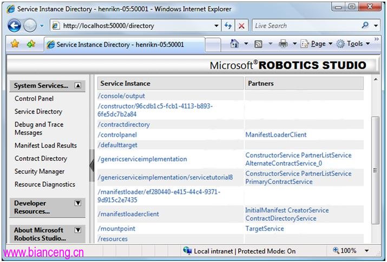The width and height of the screenshot is (387, 262).
Task: Click the Internet Explorer title bar icon
Action: 10,9
